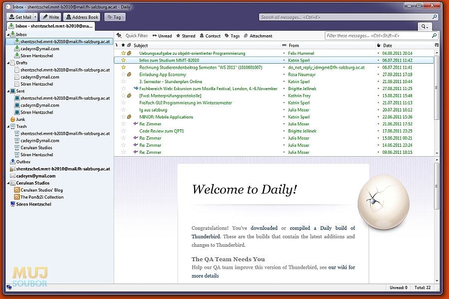The height and width of the screenshot is (299, 449).
Task: Sort by the read-status glasses column icon
Action: pyautogui.click(x=284, y=45)
